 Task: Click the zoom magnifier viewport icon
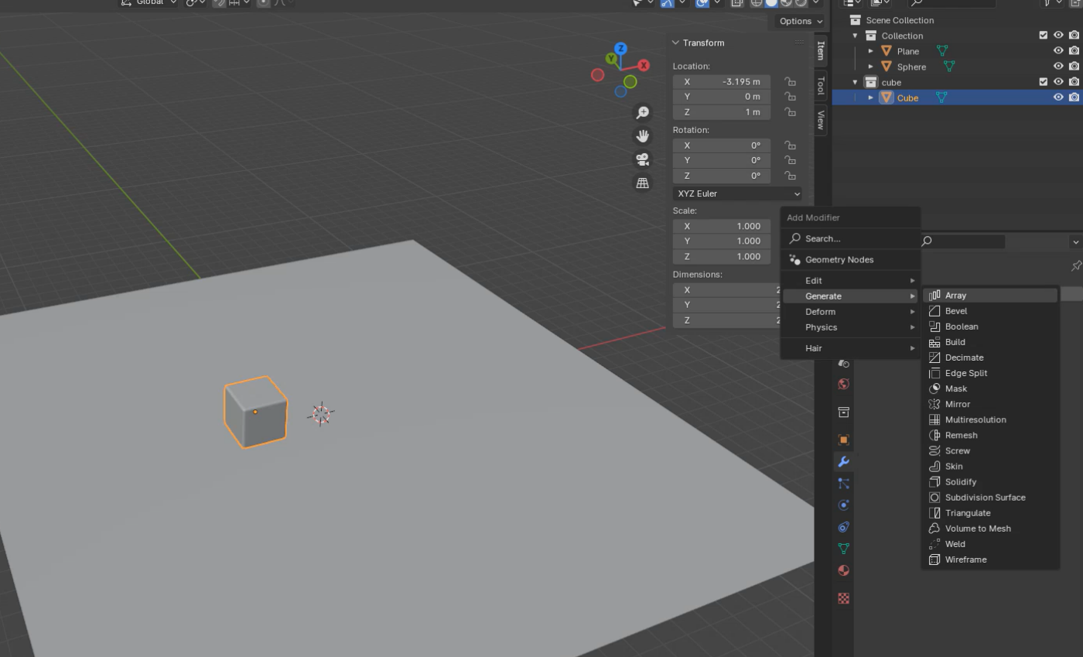642,113
